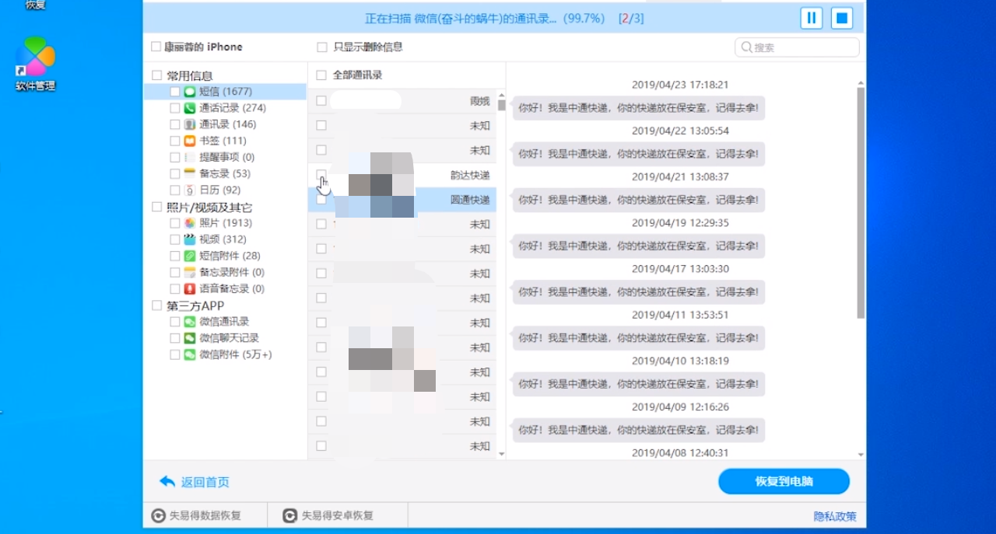Viewport: 996px width, 534px height.
Task: Click the message pane scrollbar thumb
Action: click(861, 202)
